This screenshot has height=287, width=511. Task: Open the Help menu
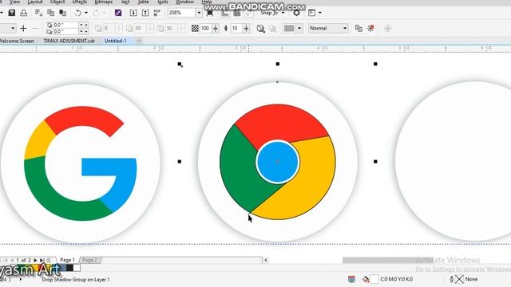[207, 2]
